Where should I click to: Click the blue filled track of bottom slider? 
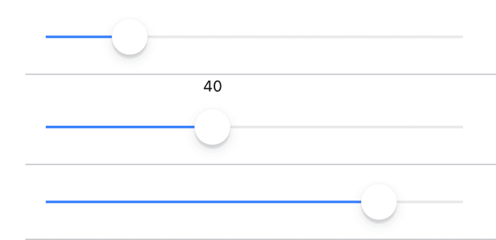pos(203,202)
